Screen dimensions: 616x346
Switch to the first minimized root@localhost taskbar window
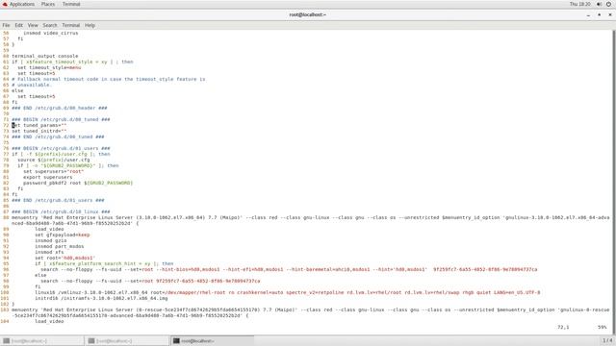(x=42, y=341)
